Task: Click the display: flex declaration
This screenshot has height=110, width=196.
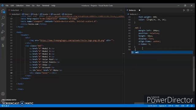Action: click(146, 39)
